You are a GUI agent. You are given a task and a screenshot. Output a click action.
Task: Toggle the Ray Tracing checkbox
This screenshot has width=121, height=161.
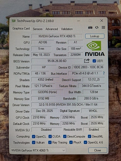tap(50, 142)
